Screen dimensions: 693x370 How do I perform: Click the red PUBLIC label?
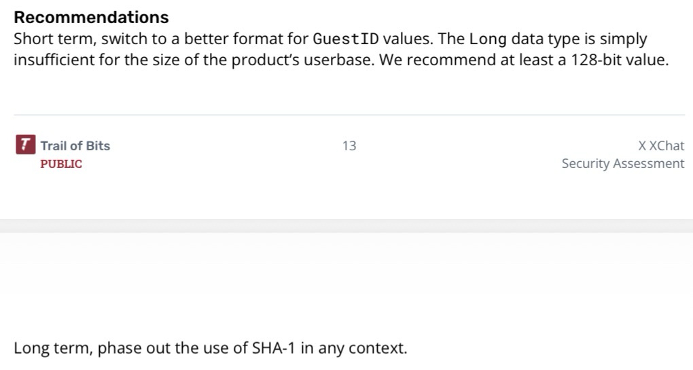click(61, 164)
